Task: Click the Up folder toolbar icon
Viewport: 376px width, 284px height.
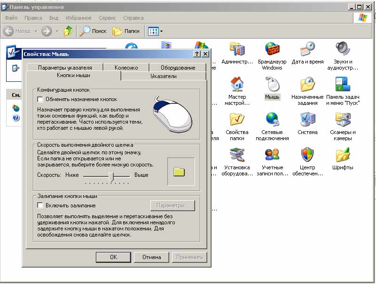Action: 69,31
